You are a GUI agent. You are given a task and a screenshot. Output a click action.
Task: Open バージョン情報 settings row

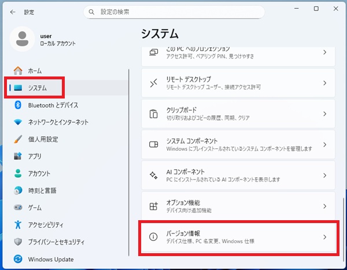pos(238,237)
